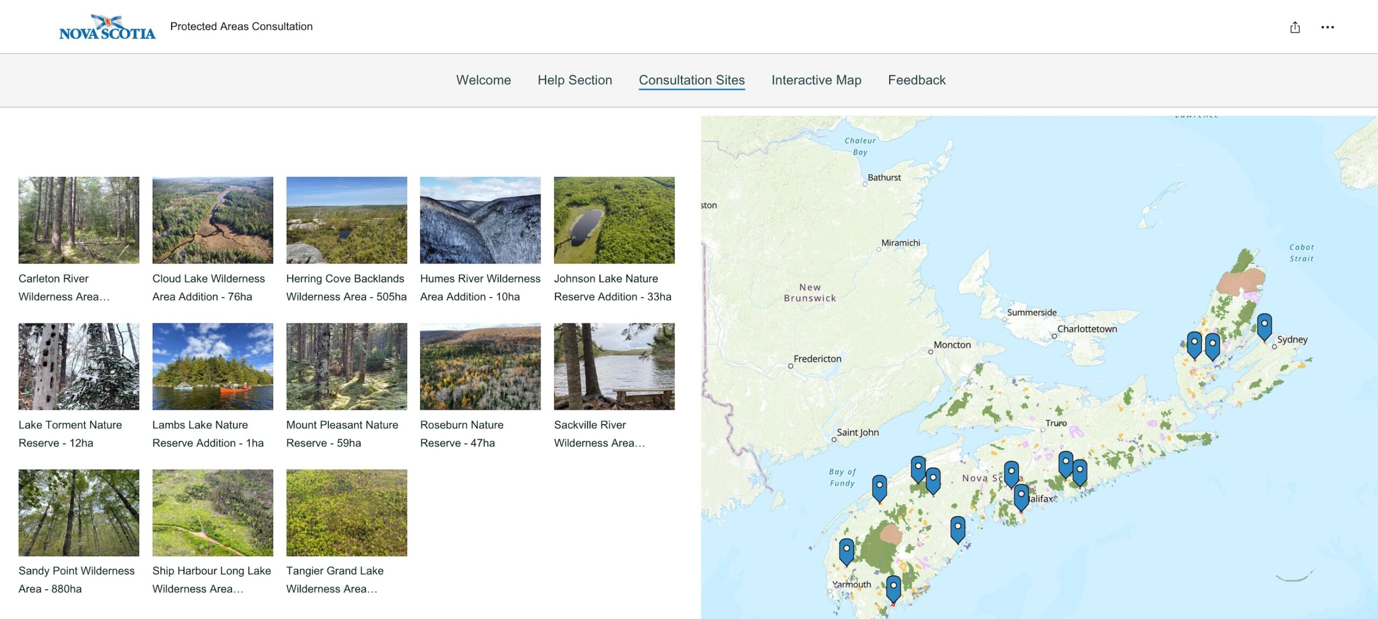1378x619 pixels.
Task: Open Mount Pleasant Nature Reserve photo
Action: tap(347, 367)
